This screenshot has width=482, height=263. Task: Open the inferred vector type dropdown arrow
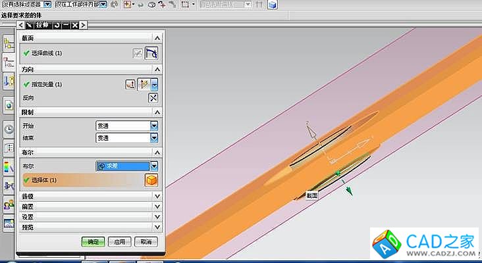coord(154,84)
